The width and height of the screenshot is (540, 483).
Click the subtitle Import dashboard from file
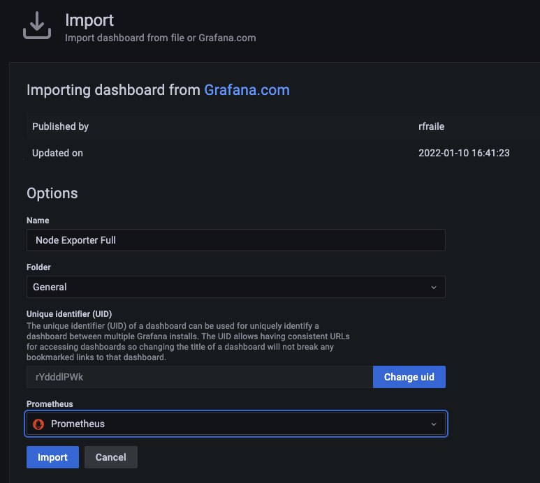[x=161, y=38]
